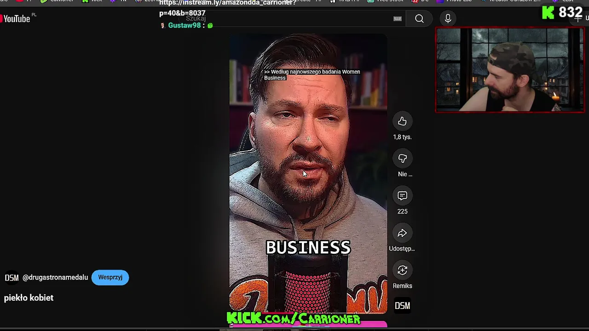Open the comments icon showing 225
This screenshot has height=331, width=589.
point(402,196)
